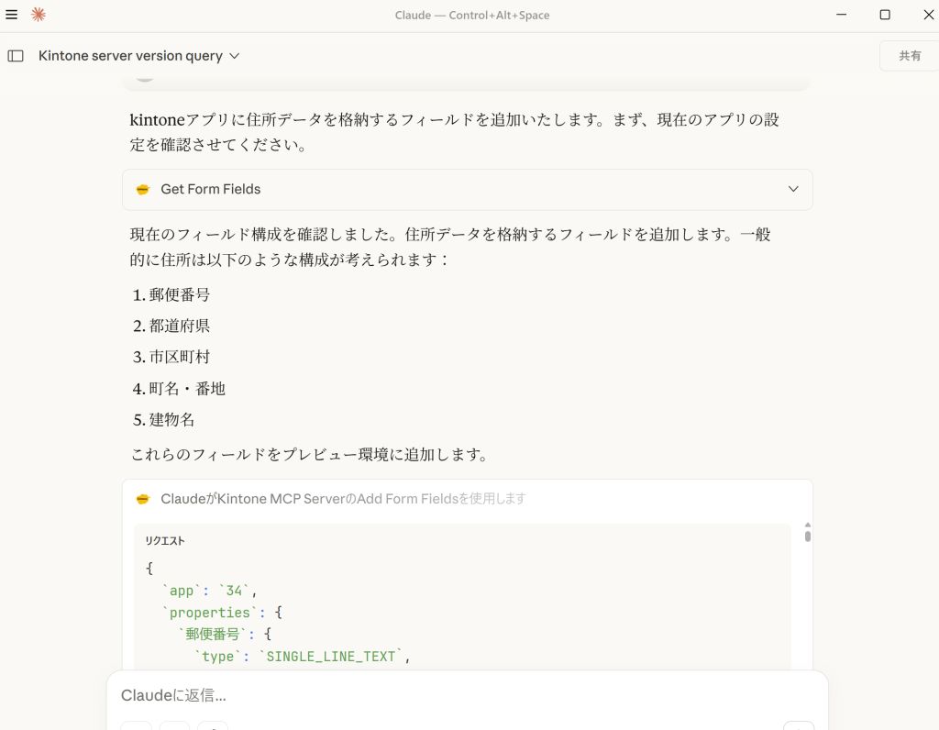This screenshot has width=939, height=730.
Task: Expand Get Form Fields with its chevron
Action: pos(793,189)
